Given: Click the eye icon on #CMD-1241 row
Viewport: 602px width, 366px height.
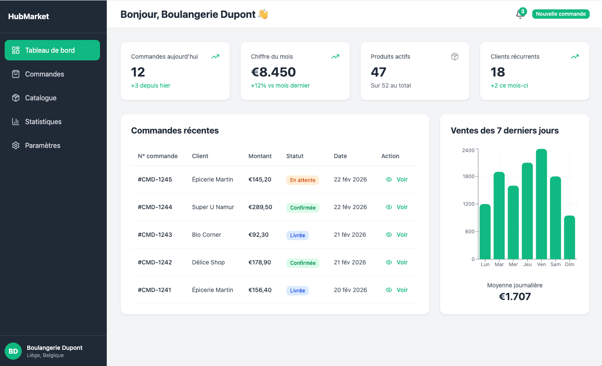Looking at the screenshot, I should [x=388, y=290].
